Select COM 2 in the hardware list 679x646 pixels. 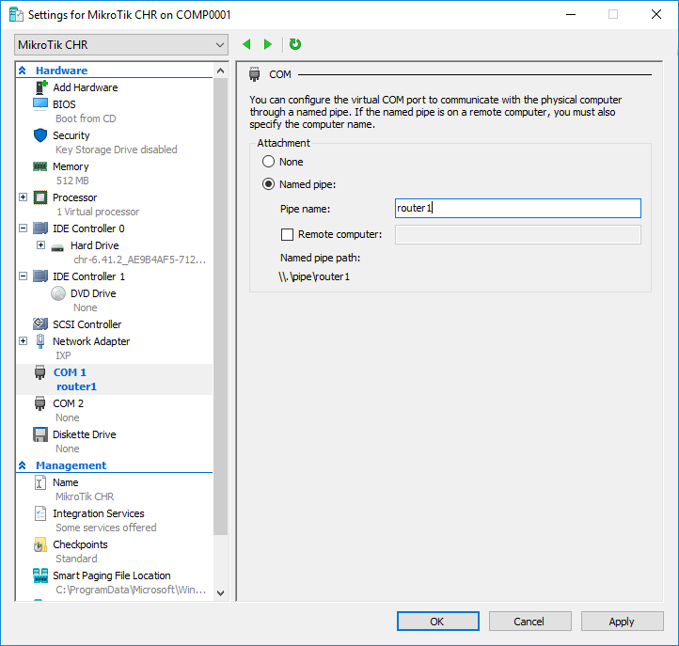[68, 403]
